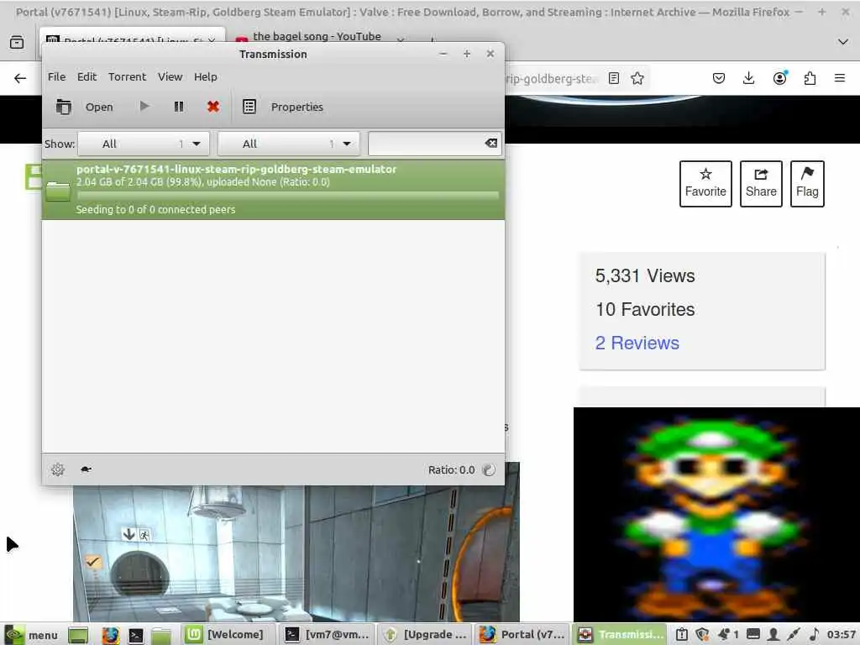The width and height of the screenshot is (860, 645).
Task: Open Firefox account icon
Action: 779,78
